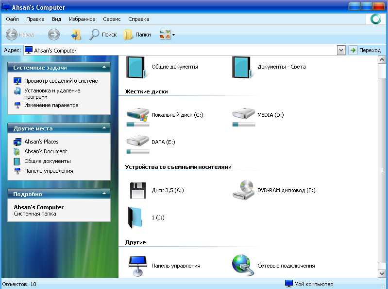Click the Жесткие диски group header
388x289 pixels.
click(x=146, y=91)
